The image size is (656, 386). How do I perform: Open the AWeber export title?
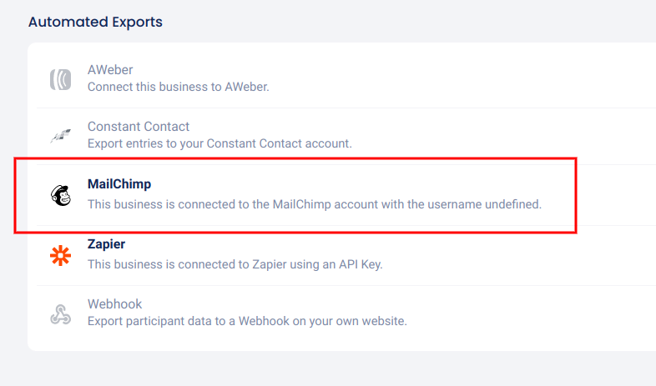tap(110, 70)
